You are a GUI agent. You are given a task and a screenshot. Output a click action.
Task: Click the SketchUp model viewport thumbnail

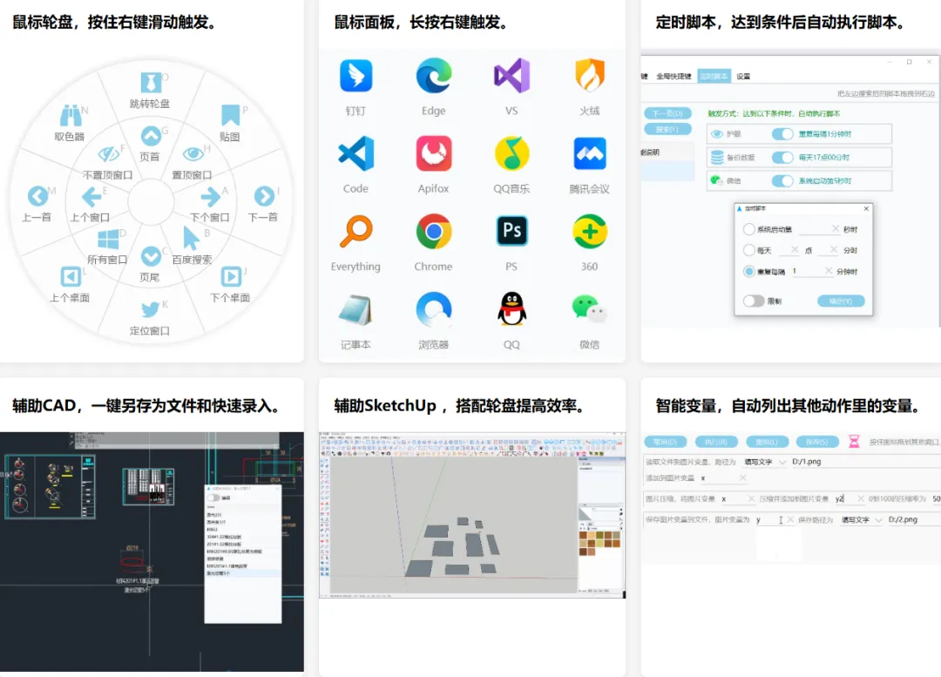point(454,525)
